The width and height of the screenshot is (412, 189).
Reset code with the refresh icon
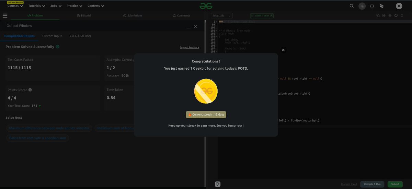[396, 15]
